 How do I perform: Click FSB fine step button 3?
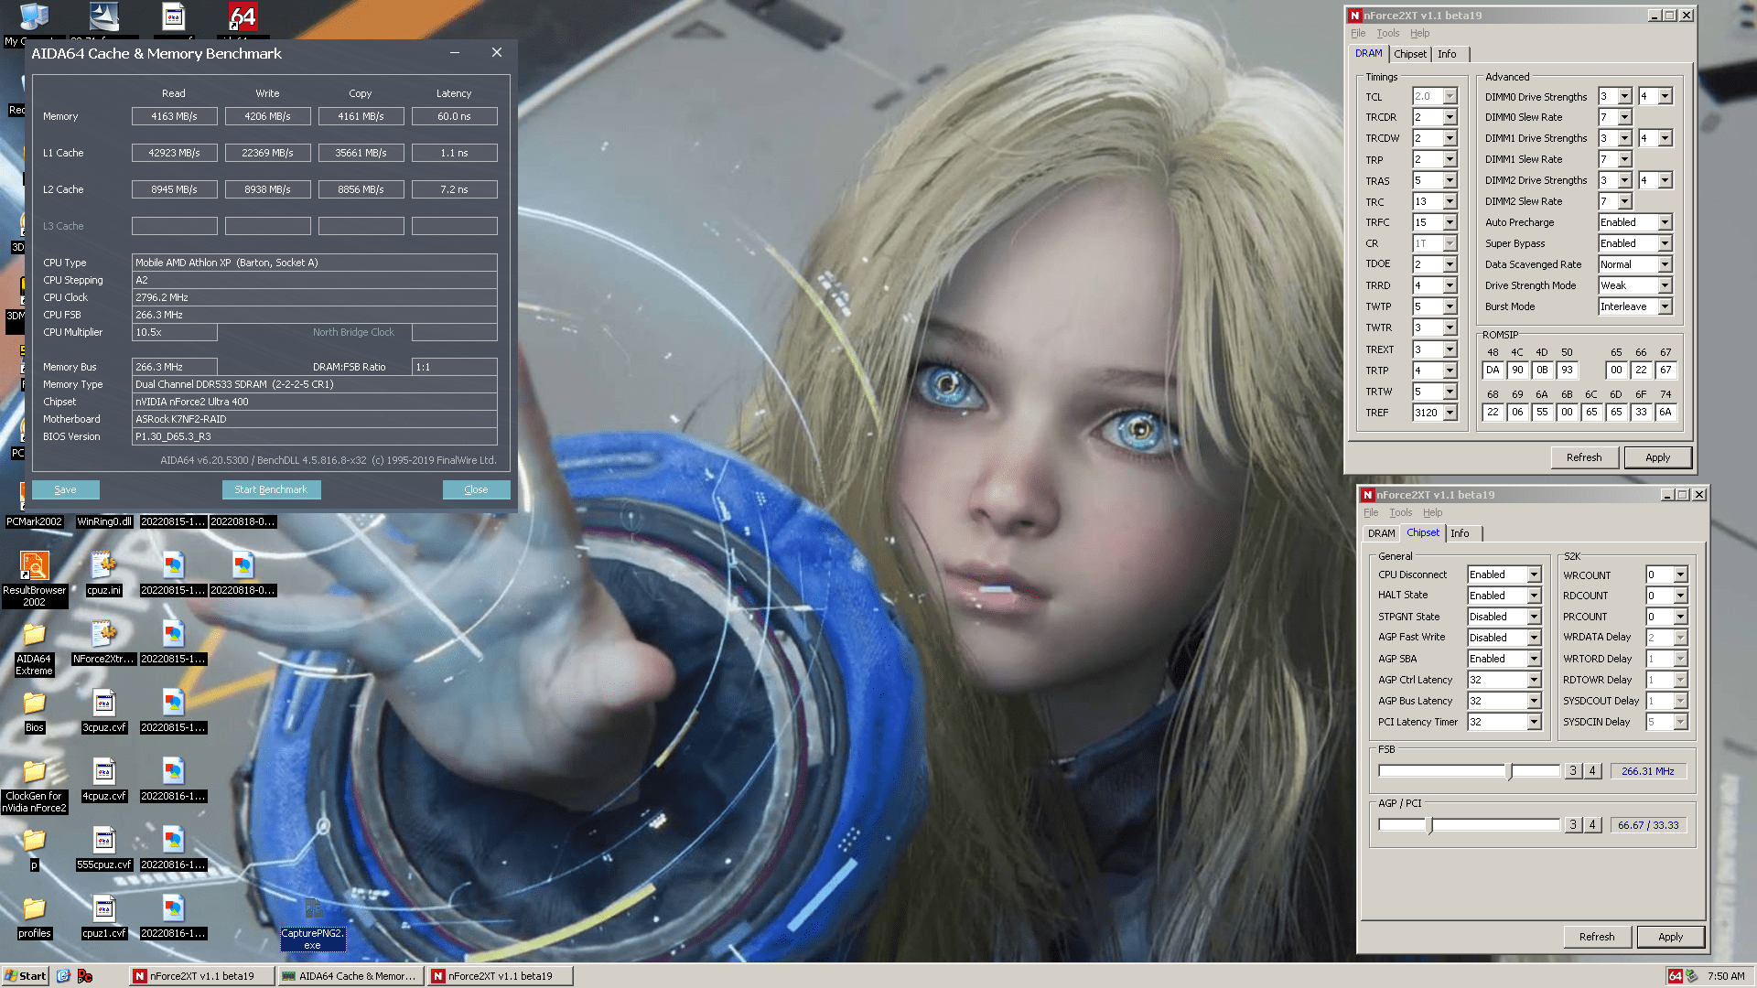click(1572, 771)
